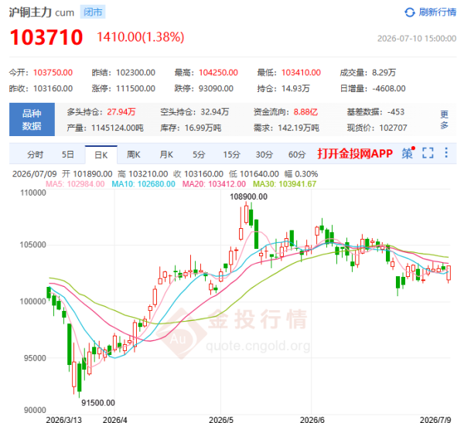Switch to 分时 tab
The image size is (464, 423).
tap(36, 155)
